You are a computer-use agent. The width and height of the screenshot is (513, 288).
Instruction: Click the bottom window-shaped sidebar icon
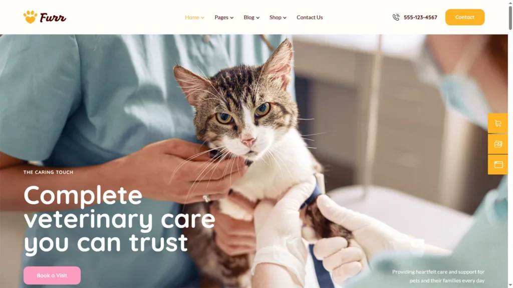tap(498, 164)
